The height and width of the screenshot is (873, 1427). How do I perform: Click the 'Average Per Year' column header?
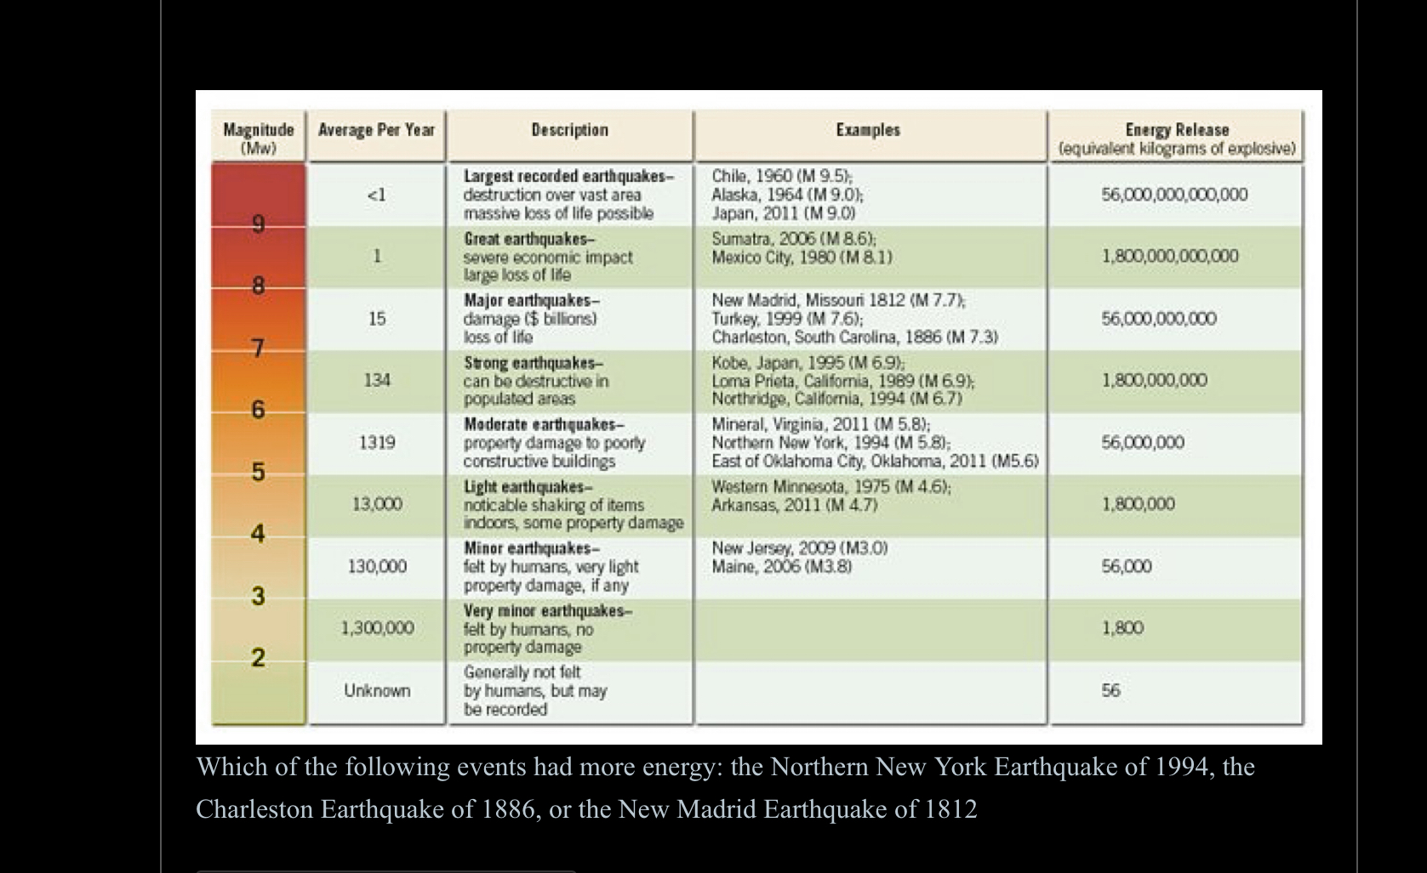pyautogui.click(x=376, y=130)
